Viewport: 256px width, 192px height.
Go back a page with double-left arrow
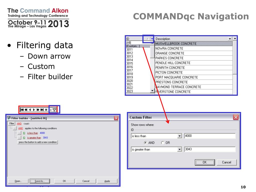pos(26,110)
